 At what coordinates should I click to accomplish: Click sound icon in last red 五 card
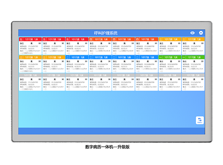[86, 43]
